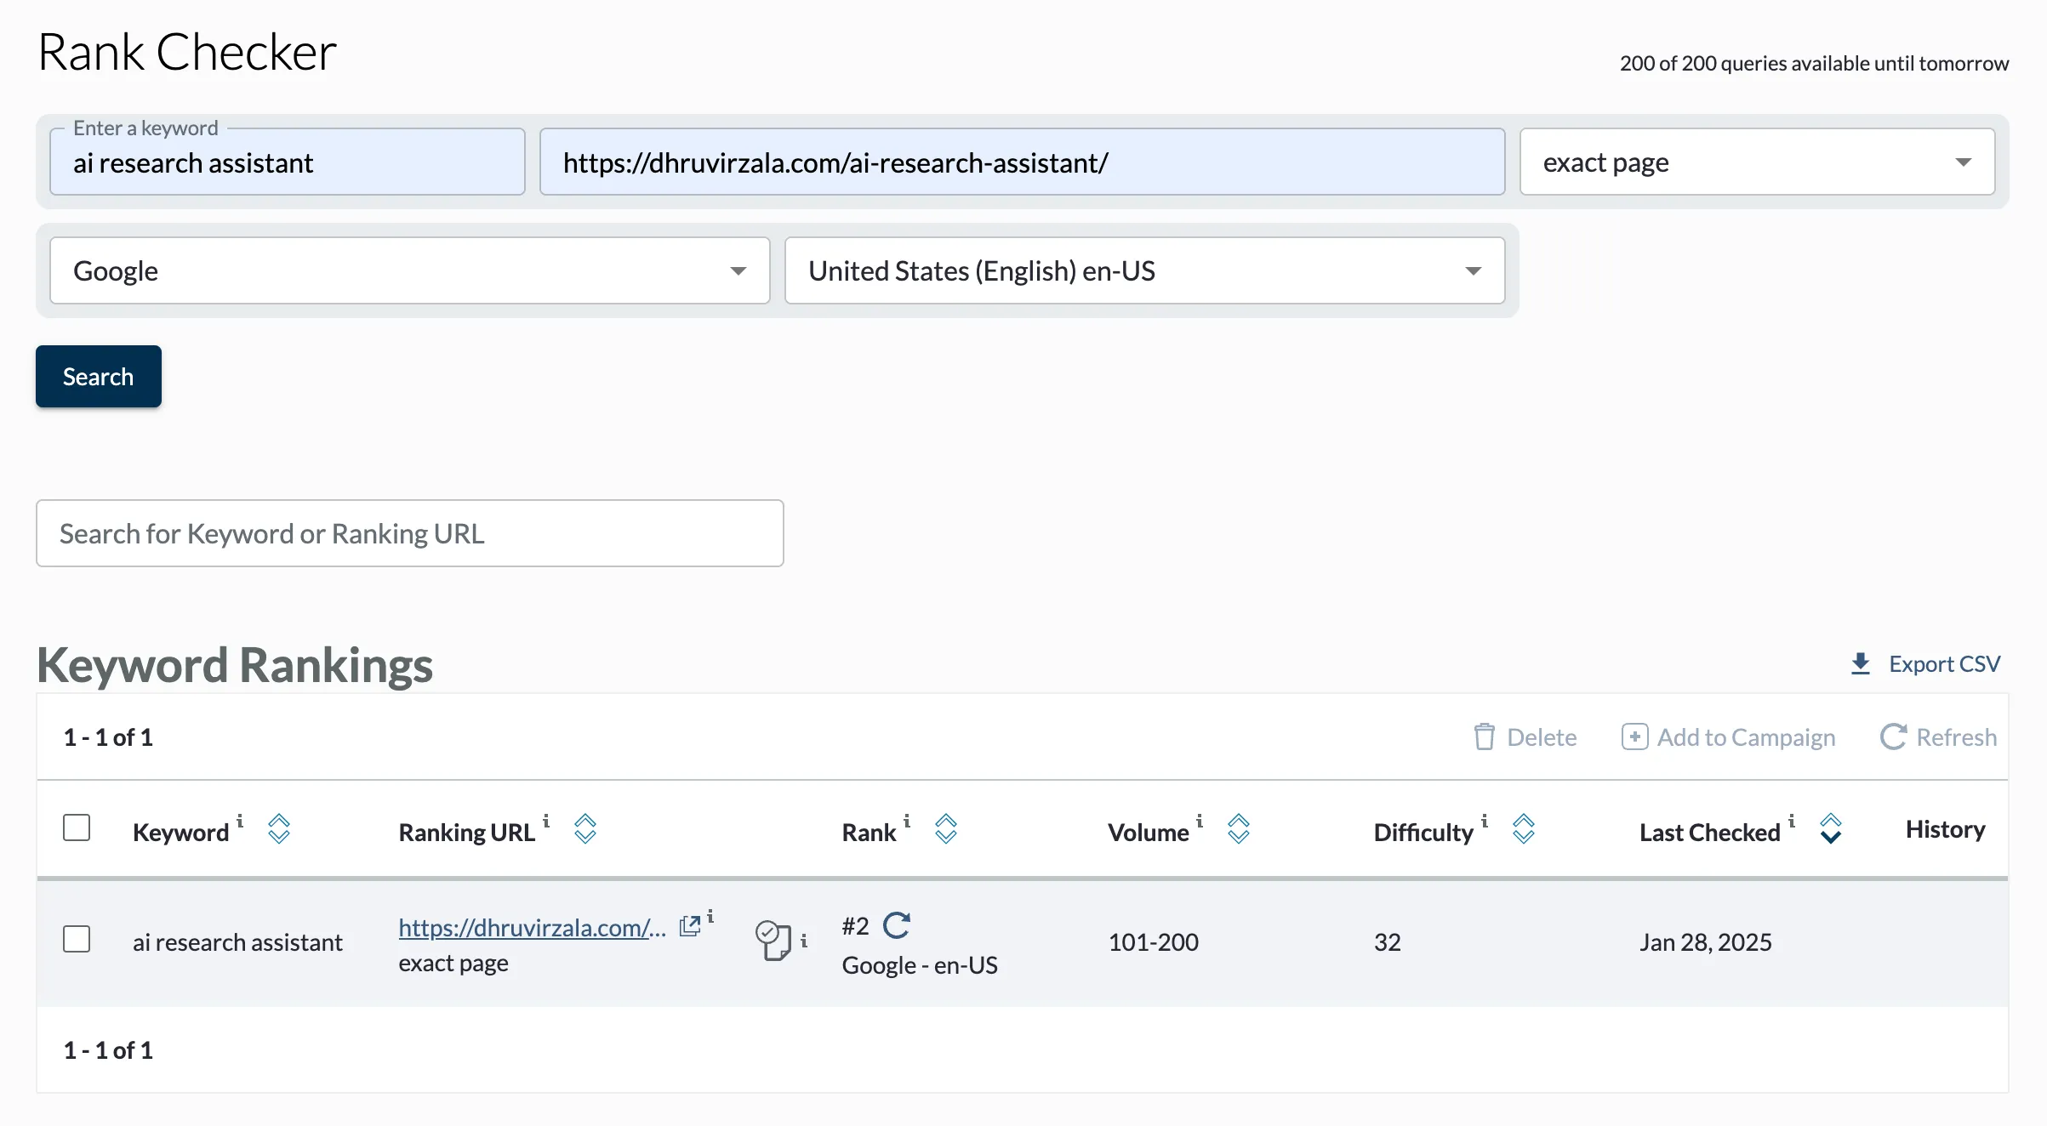
Task: Click the SERP analysis icon beside ranking URL
Action: pyautogui.click(x=773, y=941)
